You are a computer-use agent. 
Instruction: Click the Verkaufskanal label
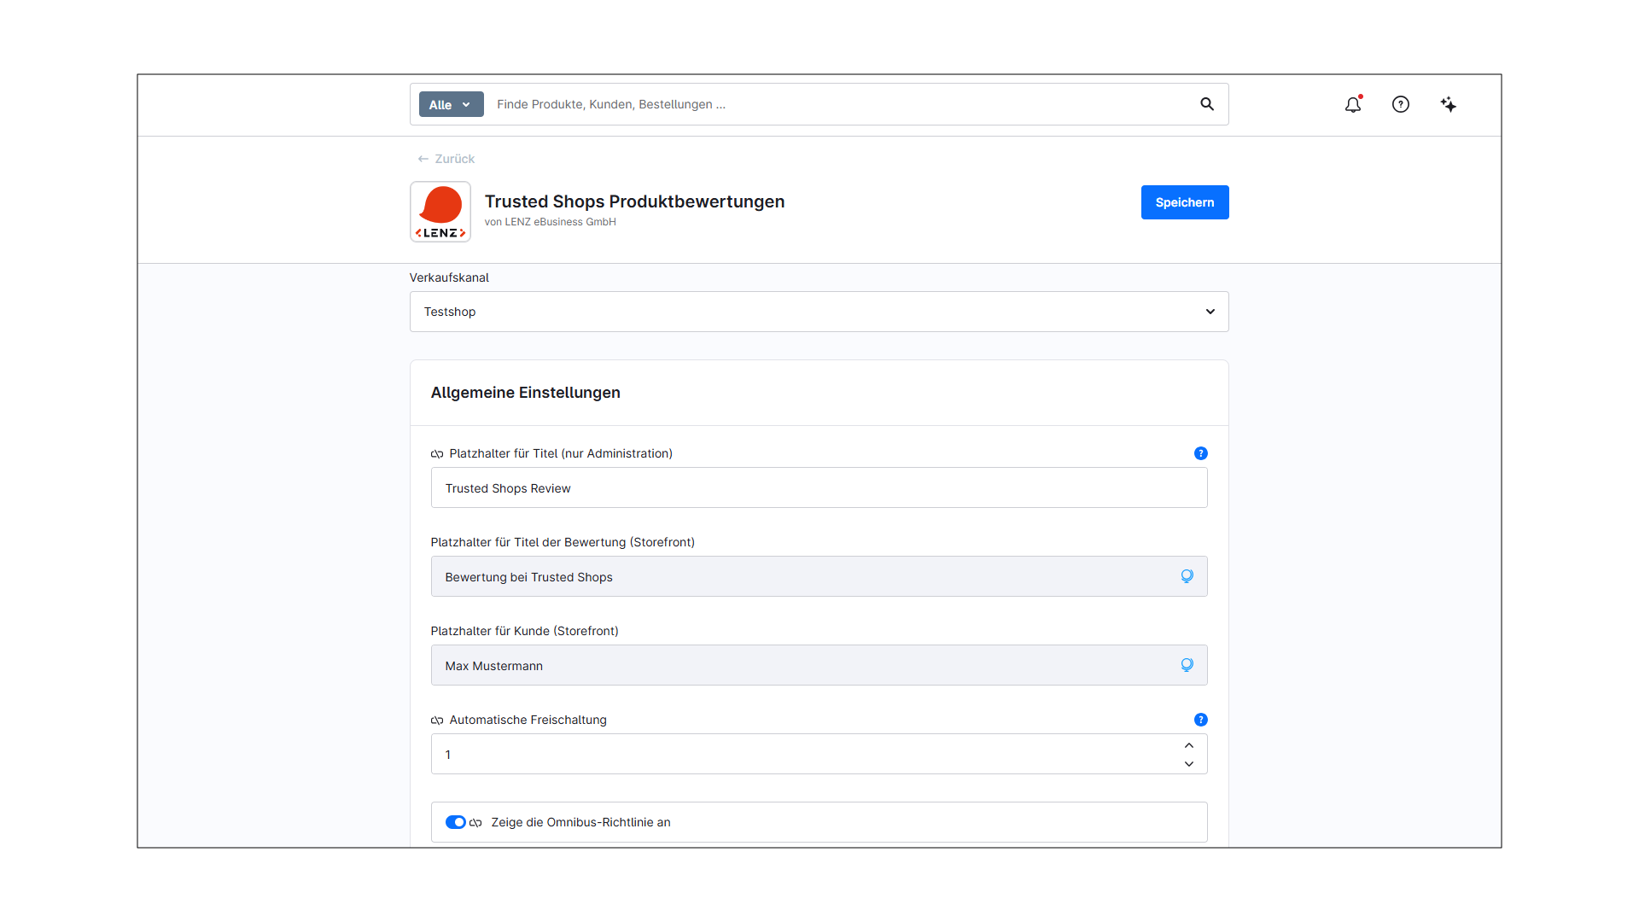449,277
